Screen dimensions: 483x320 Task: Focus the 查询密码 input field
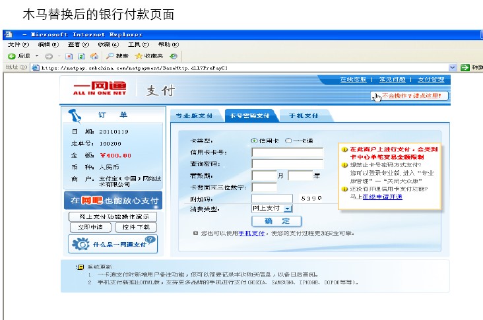287,164
